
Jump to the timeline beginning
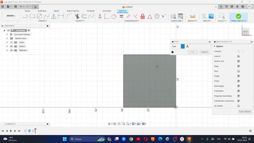click(3, 131)
